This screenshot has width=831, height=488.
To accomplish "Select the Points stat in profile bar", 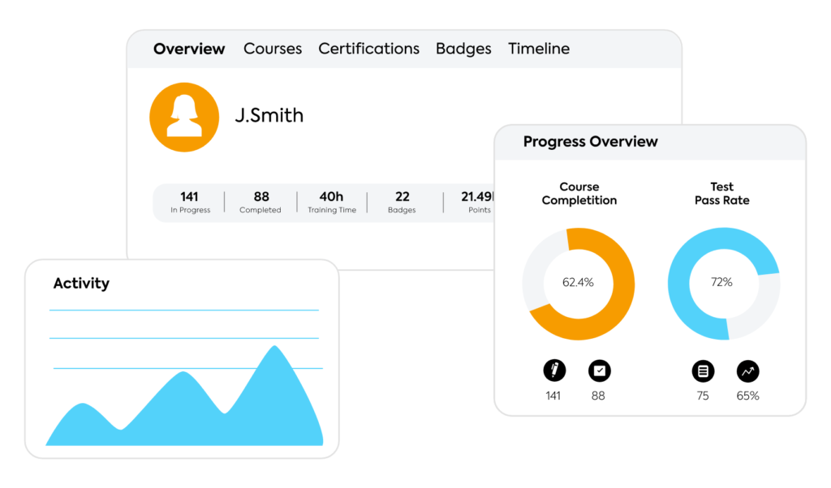I will (x=477, y=202).
